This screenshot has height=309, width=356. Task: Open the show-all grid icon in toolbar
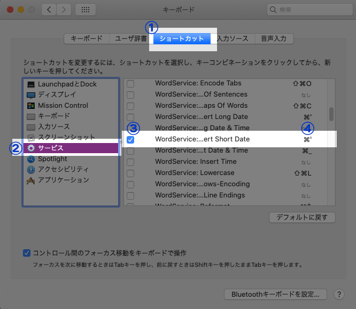click(85, 10)
